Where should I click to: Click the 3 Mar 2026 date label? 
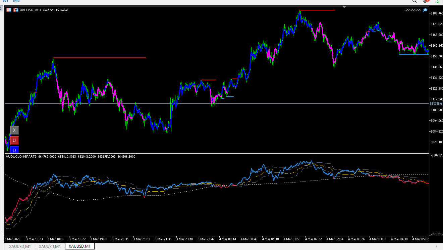pos(13,239)
